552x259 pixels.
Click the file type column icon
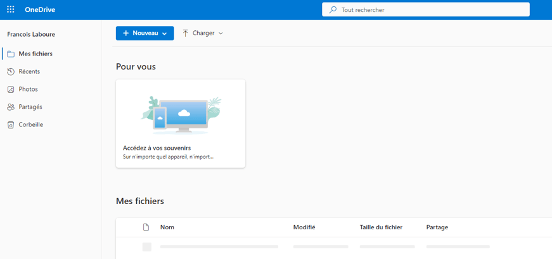click(146, 227)
